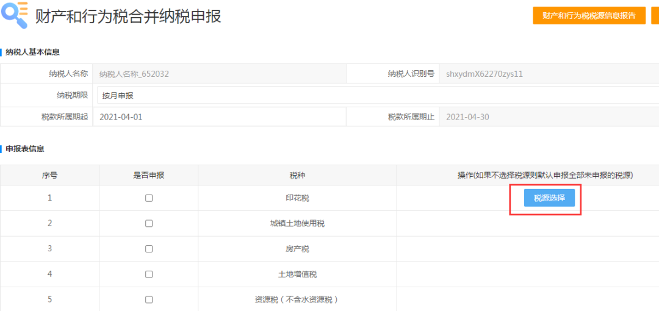This screenshot has width=659, height=311.
Task: Select the 资源税（不含水资源税） checkbox
Action: (x=149, y=299)
